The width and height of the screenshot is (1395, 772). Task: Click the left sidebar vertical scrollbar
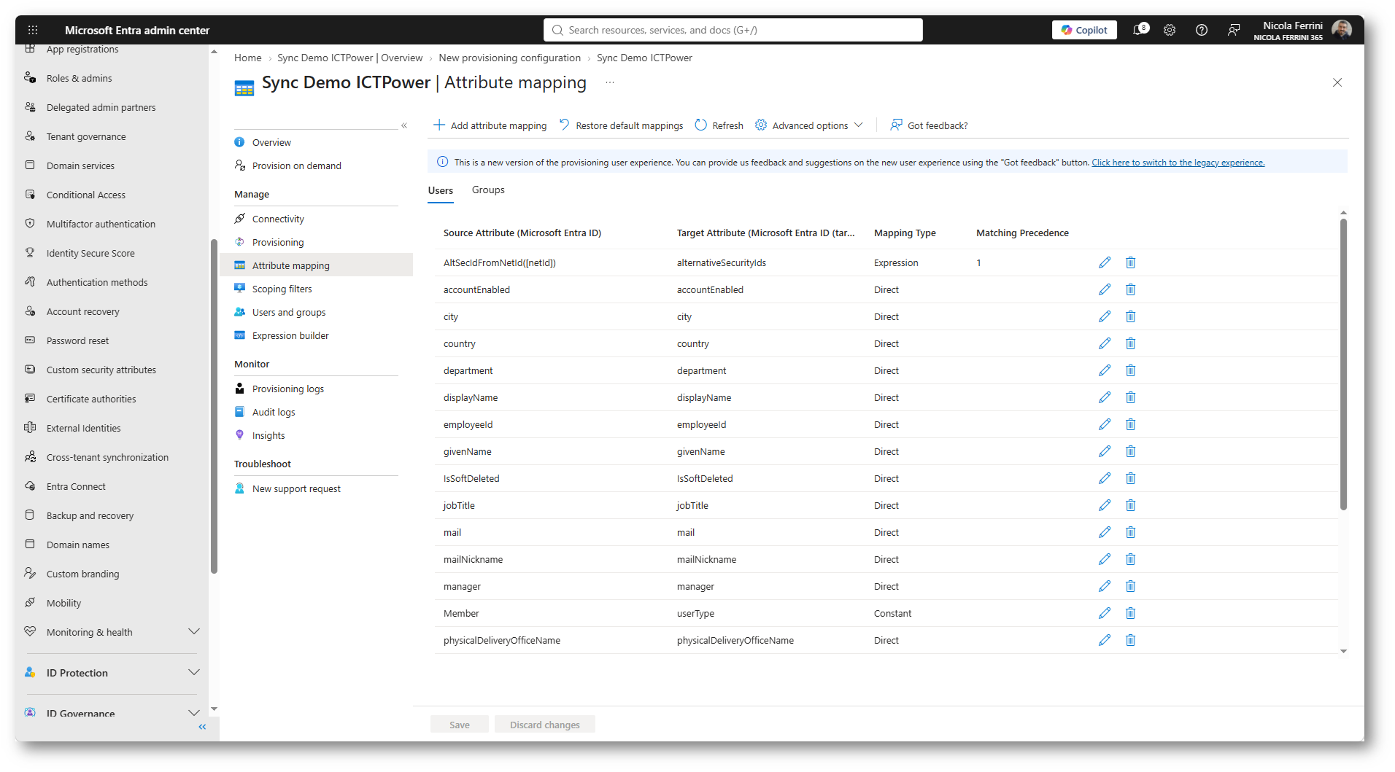tap(214, 406)
